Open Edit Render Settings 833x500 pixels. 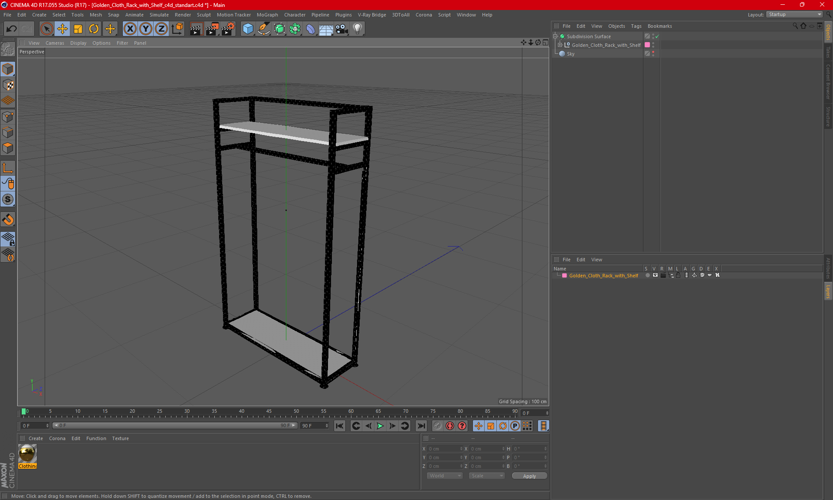pyautogui.click(x=228, y=29)
